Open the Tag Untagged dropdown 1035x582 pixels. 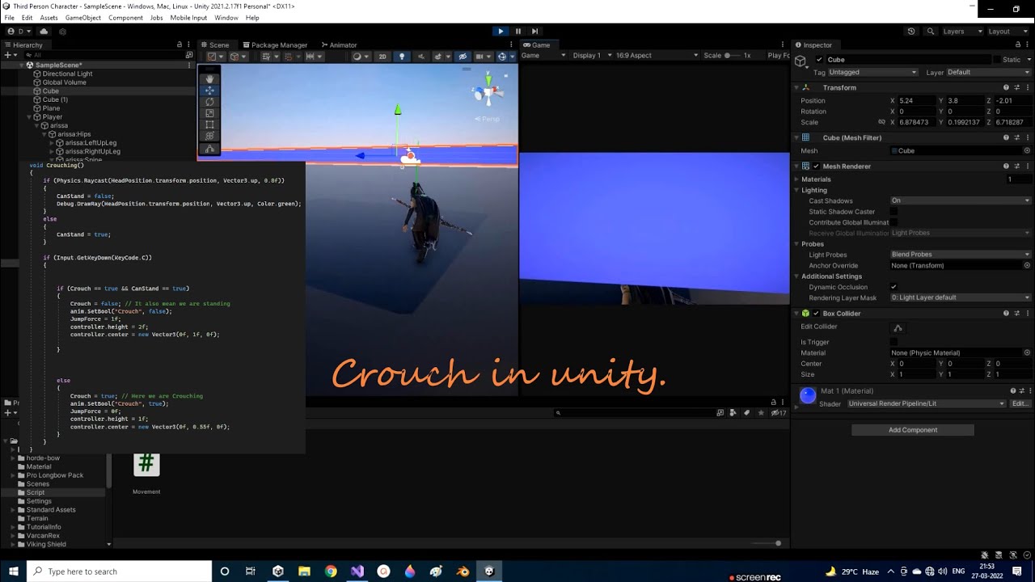[873, 72]
